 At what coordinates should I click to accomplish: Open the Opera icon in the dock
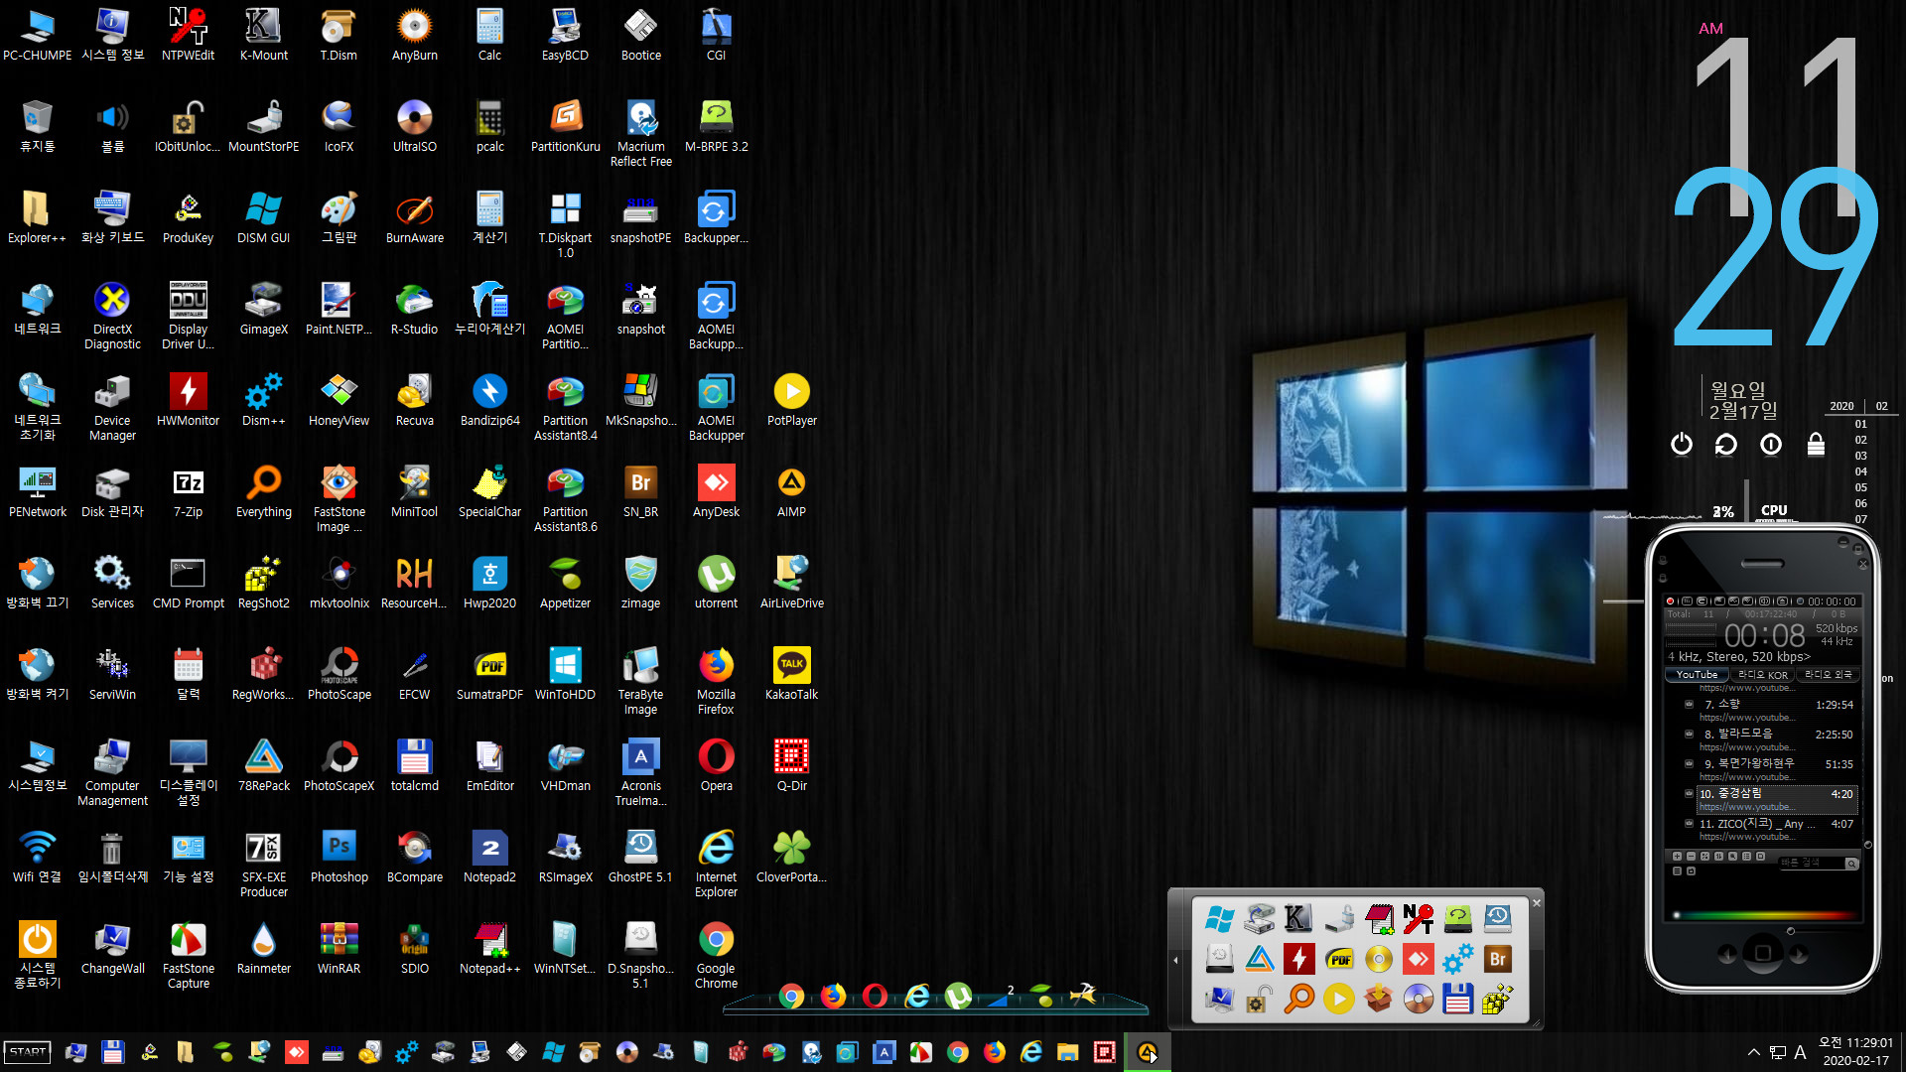pyautogui.click(x=875, y=996)
